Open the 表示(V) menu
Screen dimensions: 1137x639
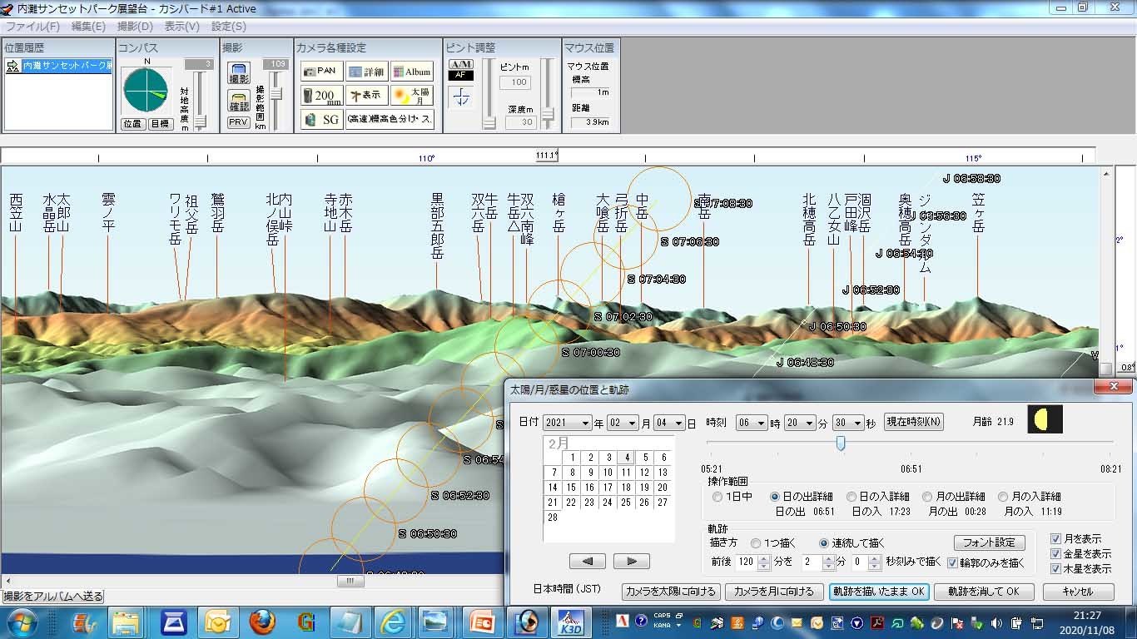pos(182,27)
